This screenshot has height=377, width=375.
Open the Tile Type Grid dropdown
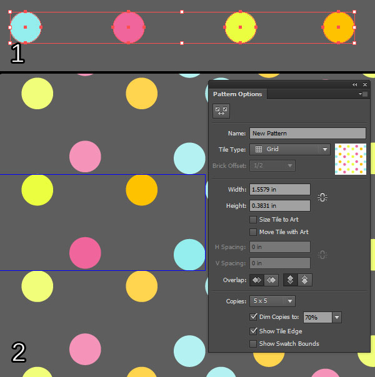[x=290, y=149]
